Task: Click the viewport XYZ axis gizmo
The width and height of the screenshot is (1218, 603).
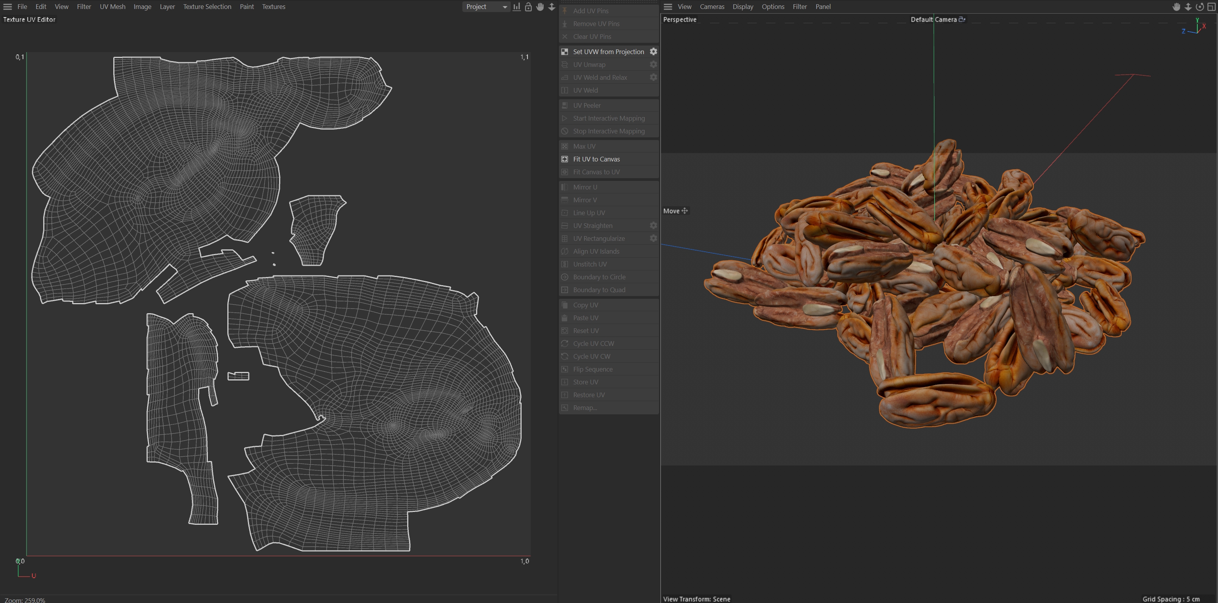Action: (x=1196, y=27)
